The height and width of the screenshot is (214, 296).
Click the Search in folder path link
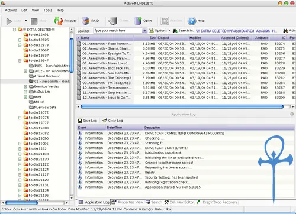coord(236,31)
